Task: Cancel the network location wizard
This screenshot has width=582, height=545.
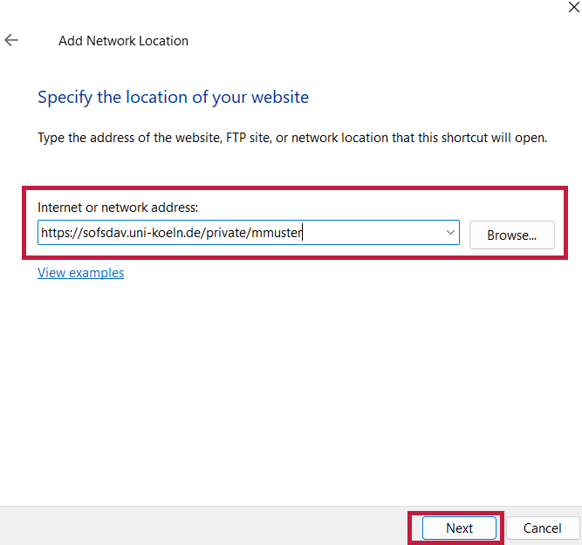Action: pyautogui.click(x=542, y=528)
